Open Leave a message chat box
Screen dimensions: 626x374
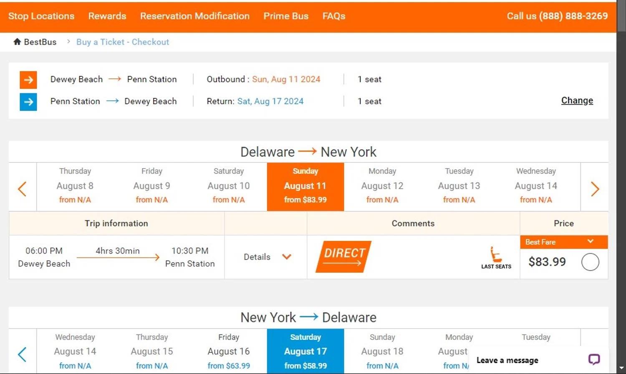(x=539, y=360)
